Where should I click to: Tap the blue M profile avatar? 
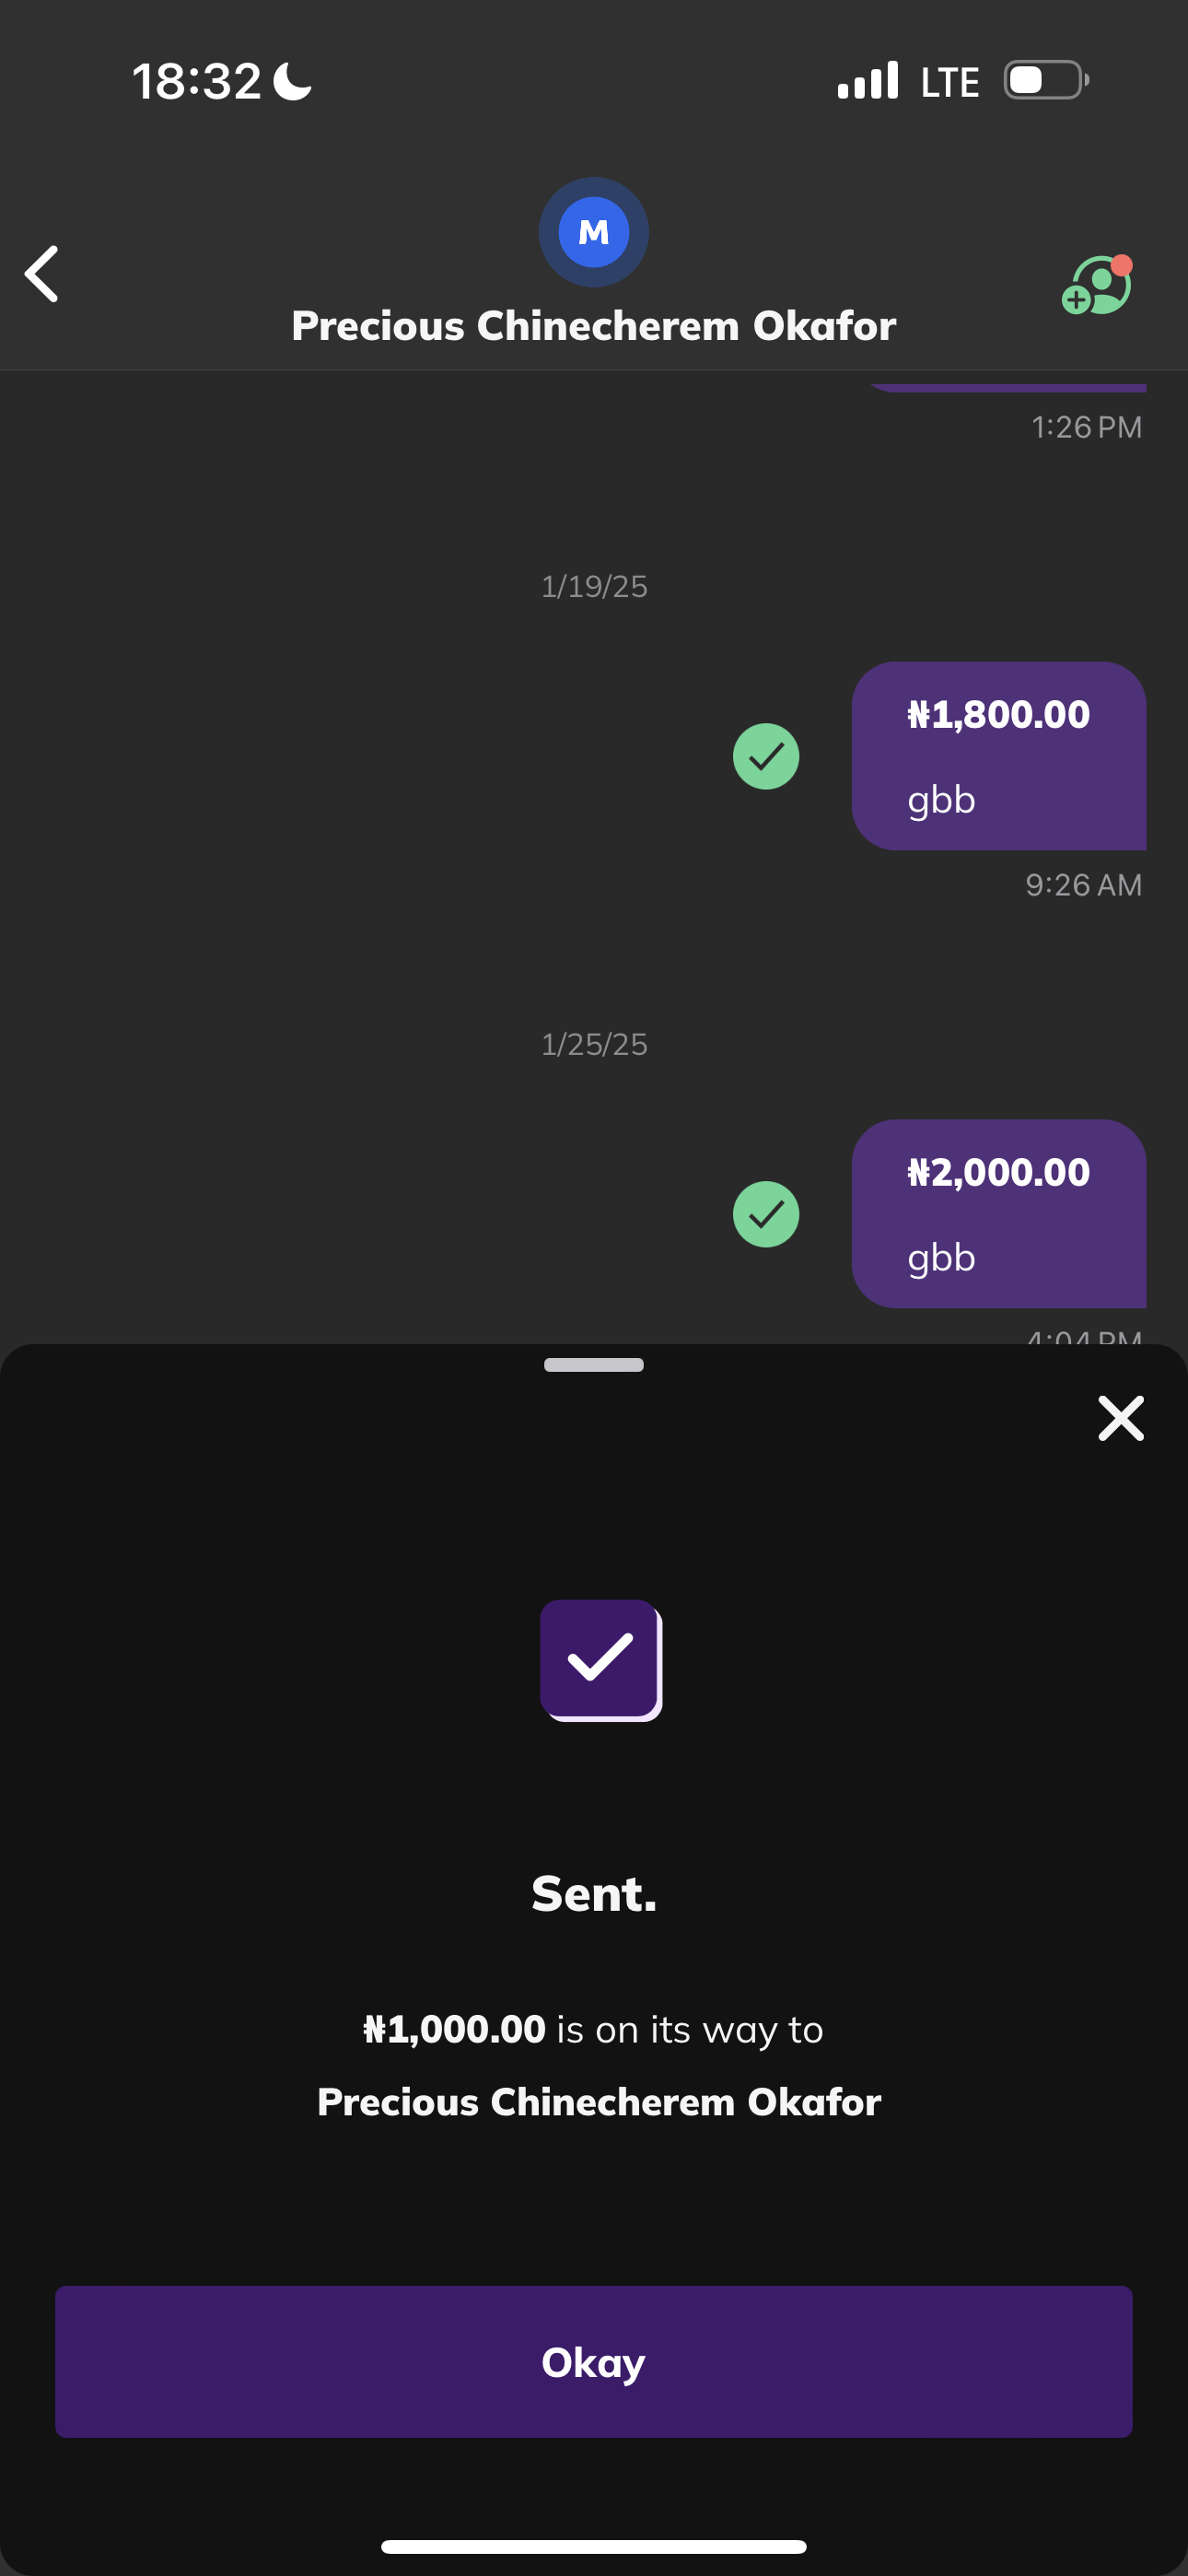(x=594, y=232)
